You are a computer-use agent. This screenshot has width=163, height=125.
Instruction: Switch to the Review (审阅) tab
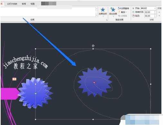pos(24,4)
